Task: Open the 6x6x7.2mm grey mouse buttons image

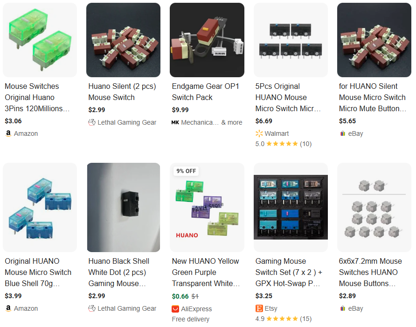Action: [x=374, y=207]
